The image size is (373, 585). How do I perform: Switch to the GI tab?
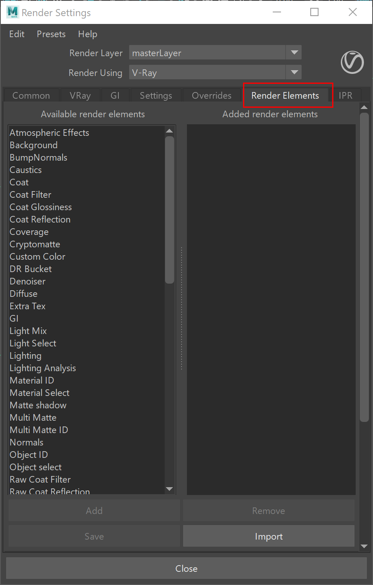click(x=115, y=95)
